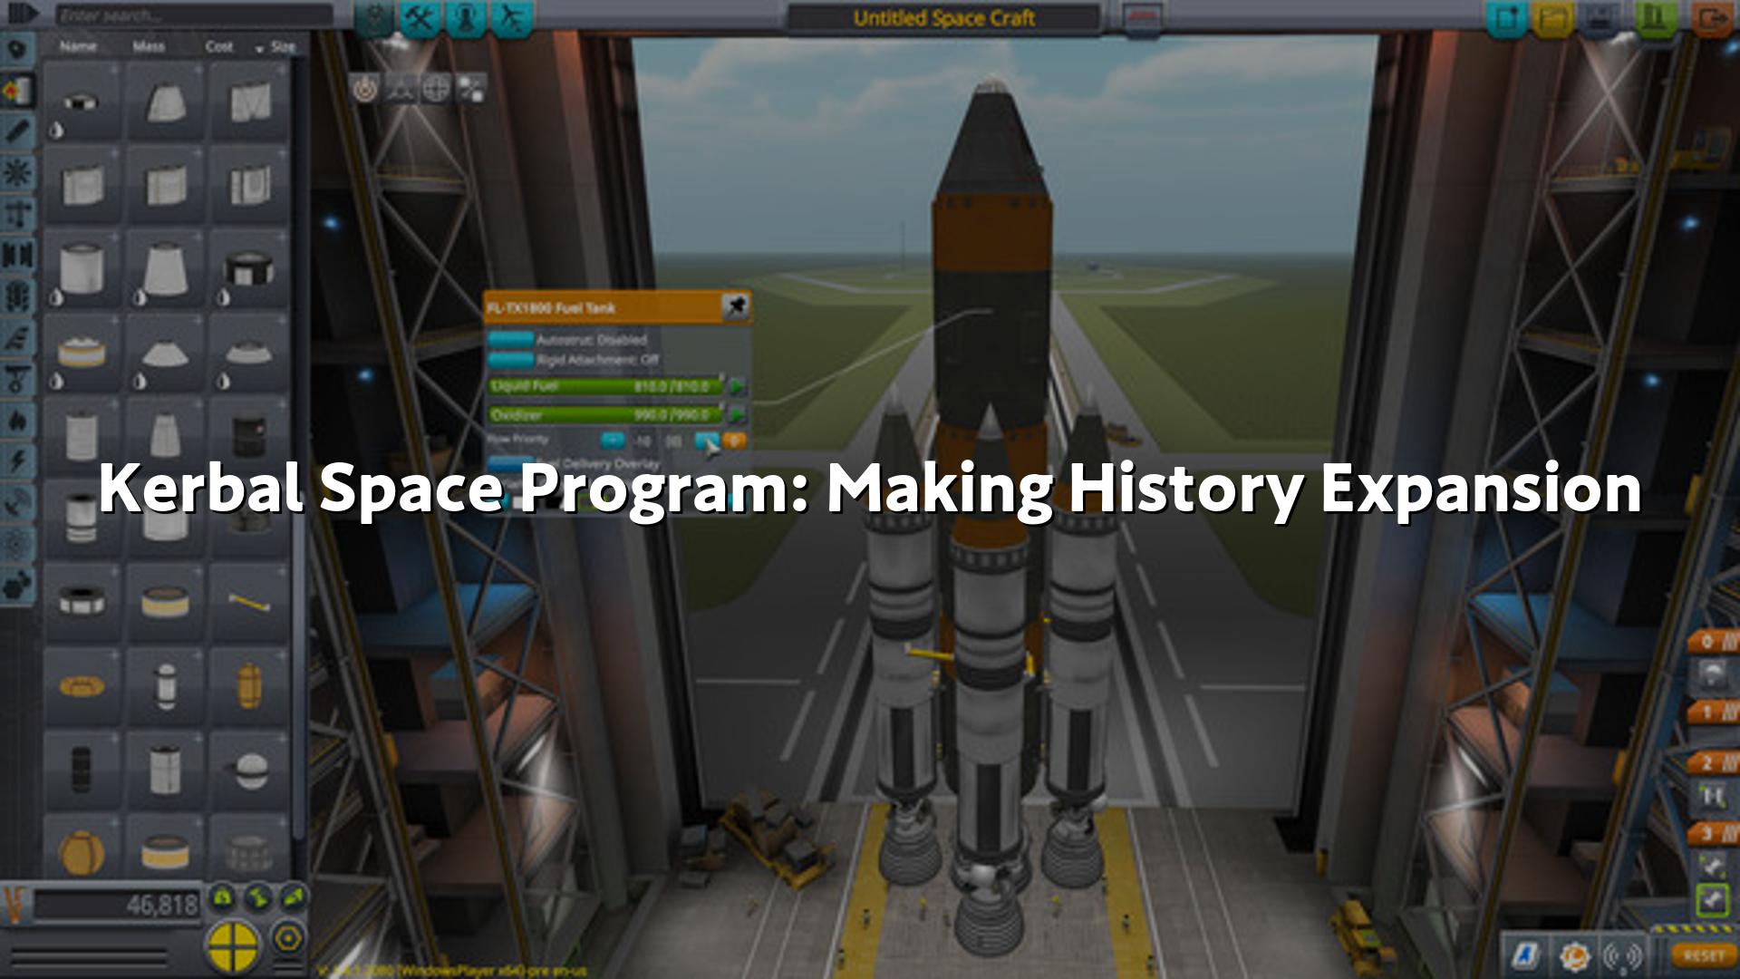Adjust the Liquid Fuel amount slider
1740x979 pixels.
pyautogui.click(x=605, y=386)
